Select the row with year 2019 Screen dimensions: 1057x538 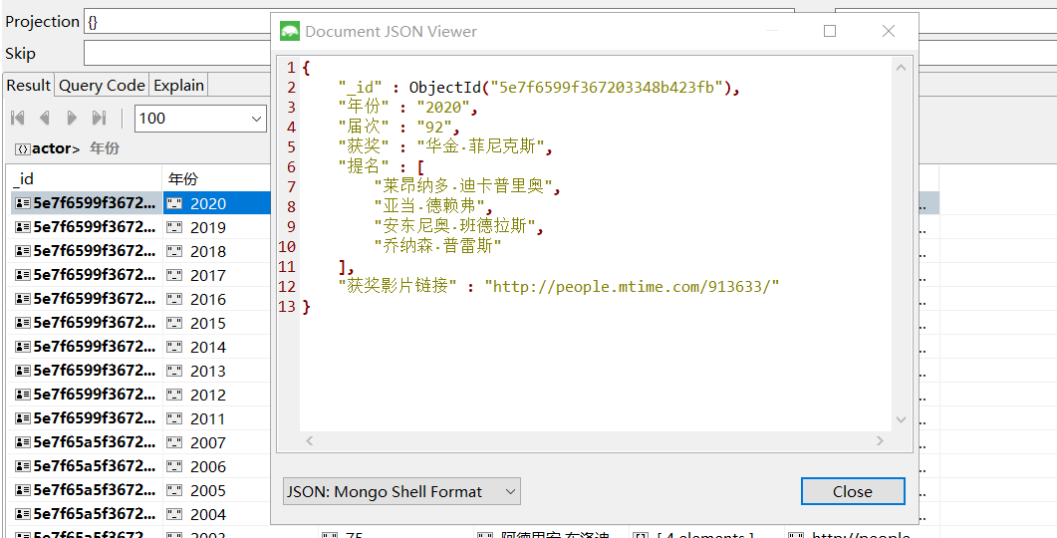(x=140, y=227)
